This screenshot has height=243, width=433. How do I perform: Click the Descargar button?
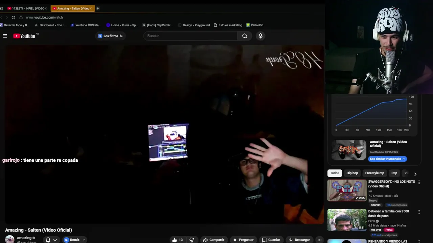(299, 240)
